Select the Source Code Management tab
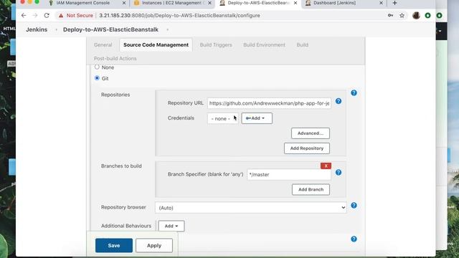Image resolution: width=459 pixels, height=258 pixels. pos(156,44)
